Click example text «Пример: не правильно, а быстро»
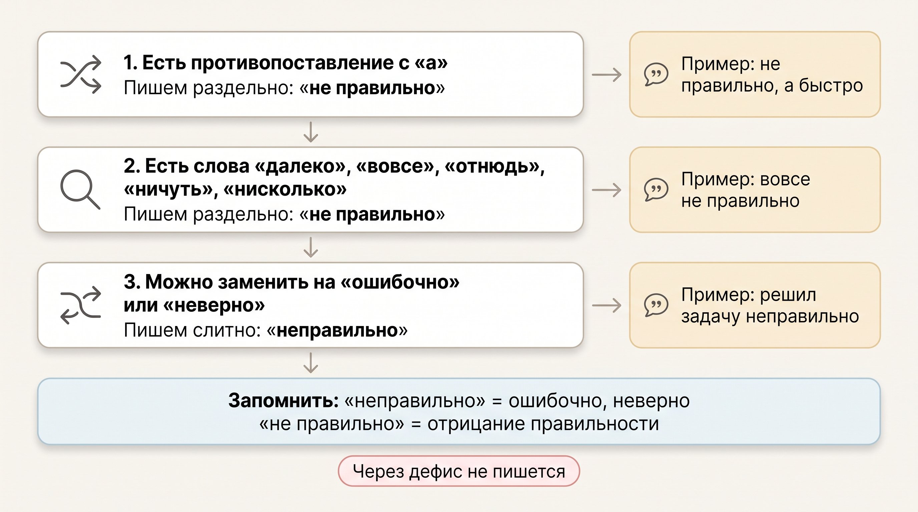The width and height of the screenshot is (918, 512). 772,74
